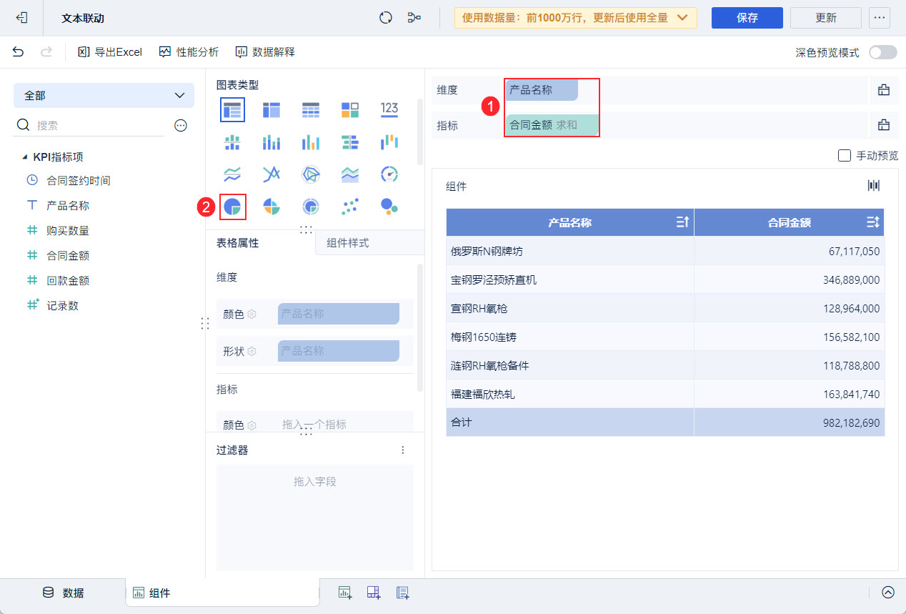Click the circle ellipsis icon beside search

181,125
